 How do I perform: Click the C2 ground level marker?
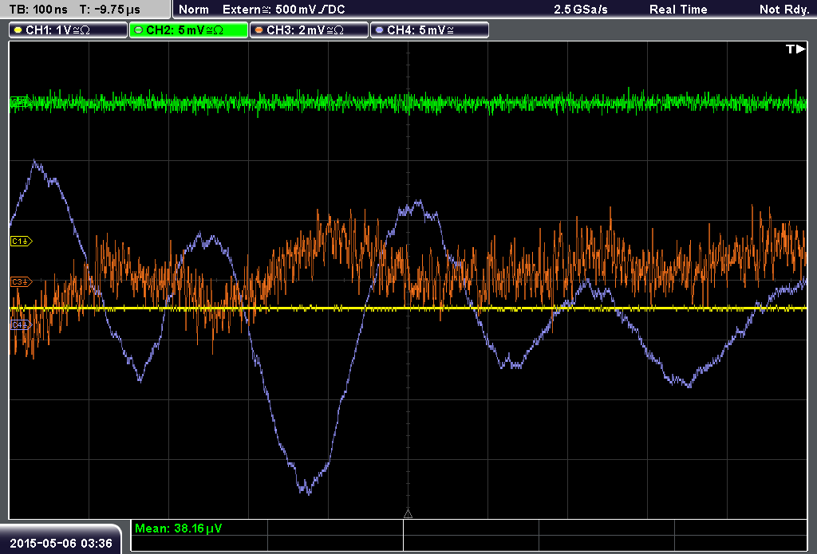click(x=22, y=102)
